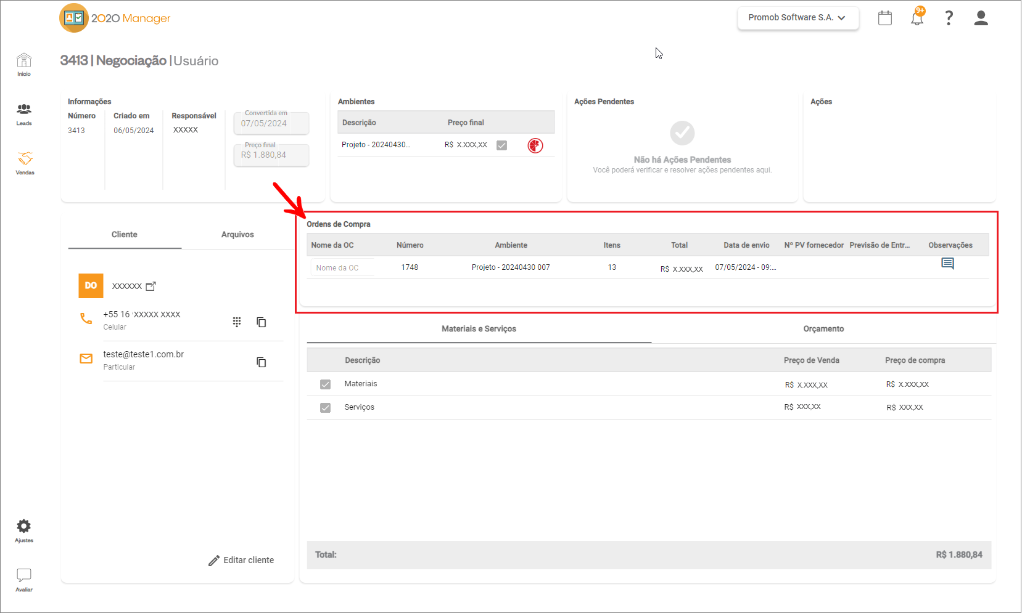Toggle the Materiais checkbox
Image resolution: width=1022 pixels, height=613 pixels.
point(325,384)
